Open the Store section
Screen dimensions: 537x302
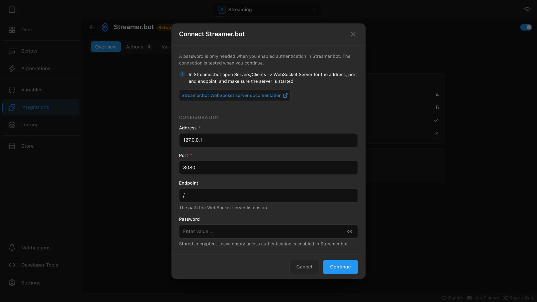(x=41, y=146)
